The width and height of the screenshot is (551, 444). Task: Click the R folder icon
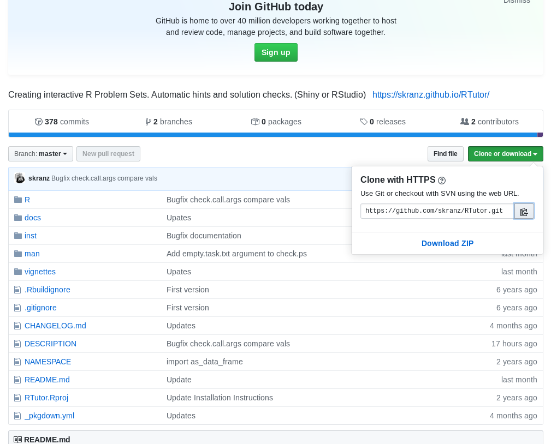click(x=18, y=200)
